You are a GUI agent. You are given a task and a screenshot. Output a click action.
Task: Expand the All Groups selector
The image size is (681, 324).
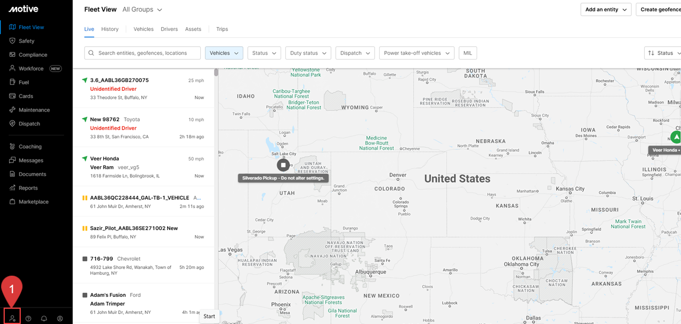point(142,10)
